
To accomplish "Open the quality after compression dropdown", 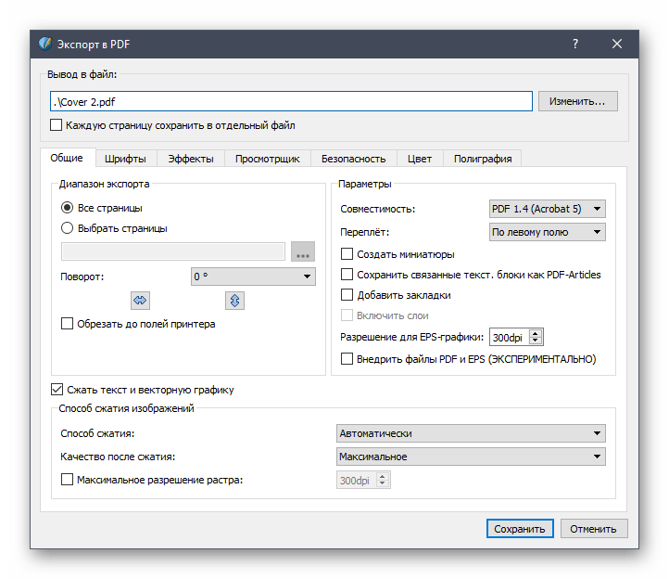I will tap(470, 457).
